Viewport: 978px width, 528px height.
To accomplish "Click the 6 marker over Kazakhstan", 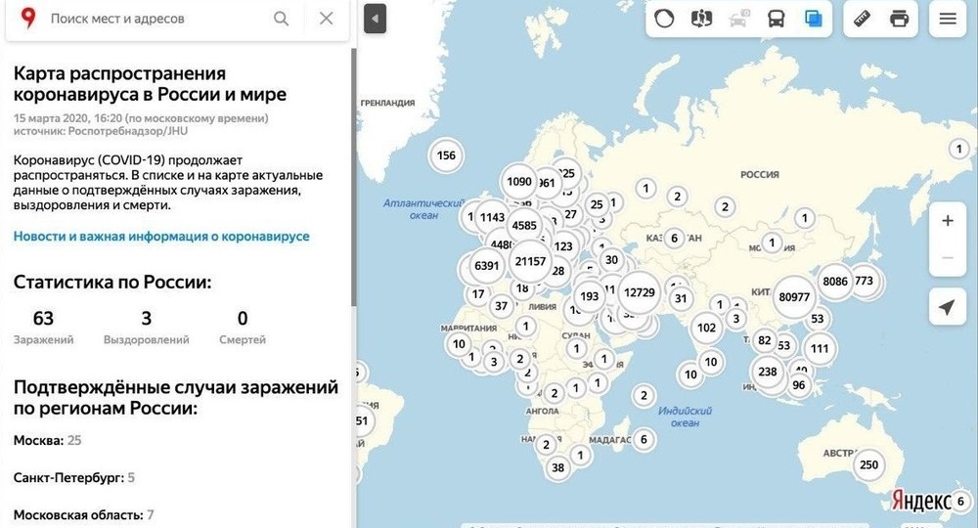I will click(674, 239).
